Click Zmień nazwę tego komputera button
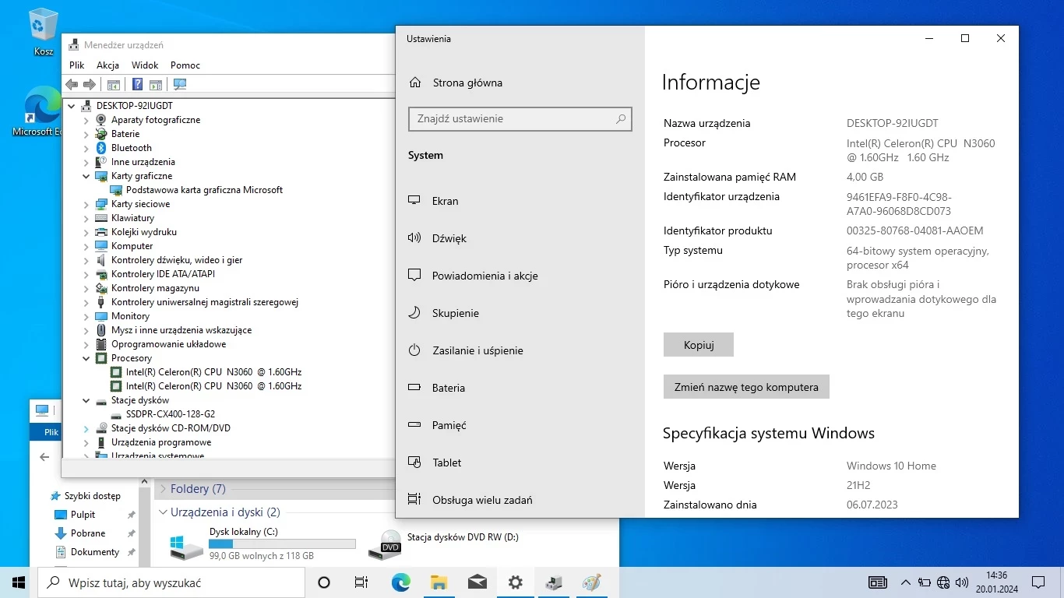 [745, 387]
